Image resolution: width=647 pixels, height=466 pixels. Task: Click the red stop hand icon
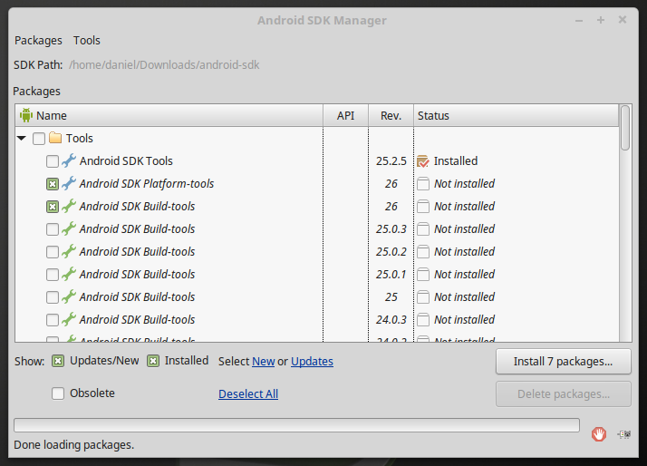pyautogui.click(x=599, y=433)
